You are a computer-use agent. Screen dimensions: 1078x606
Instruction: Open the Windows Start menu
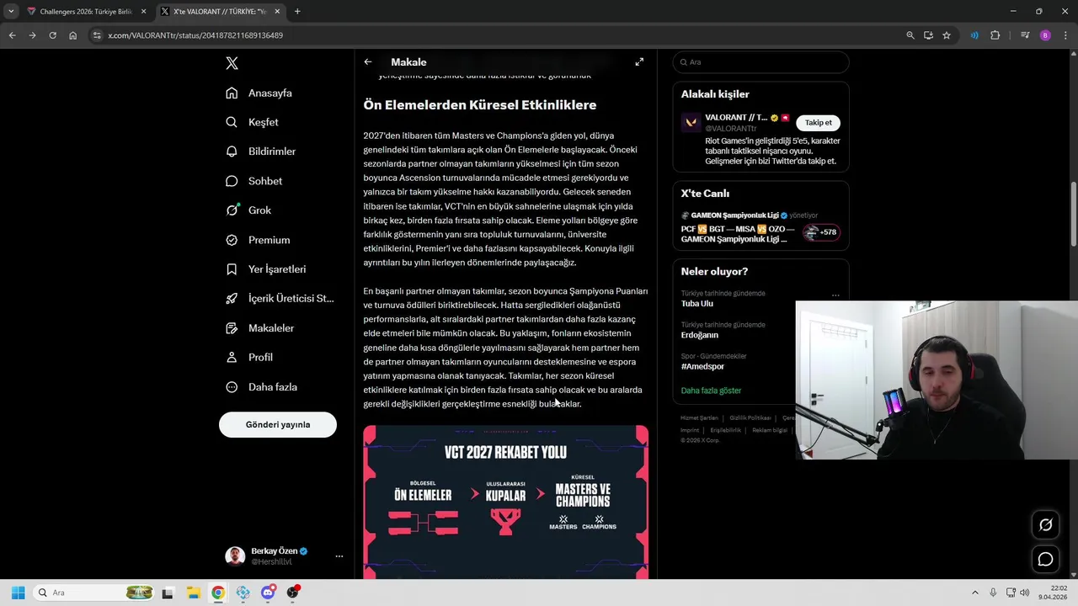click(x=18, y=593)
